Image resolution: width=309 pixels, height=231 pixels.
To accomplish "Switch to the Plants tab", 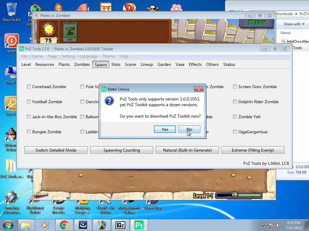I will pos(64,64).
